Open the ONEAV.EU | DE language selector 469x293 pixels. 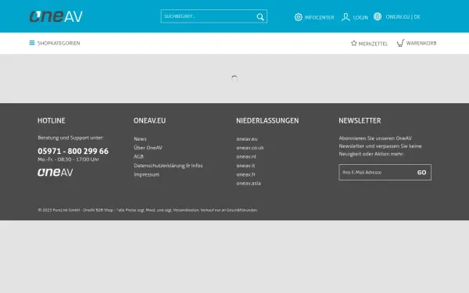coord(403,16)
